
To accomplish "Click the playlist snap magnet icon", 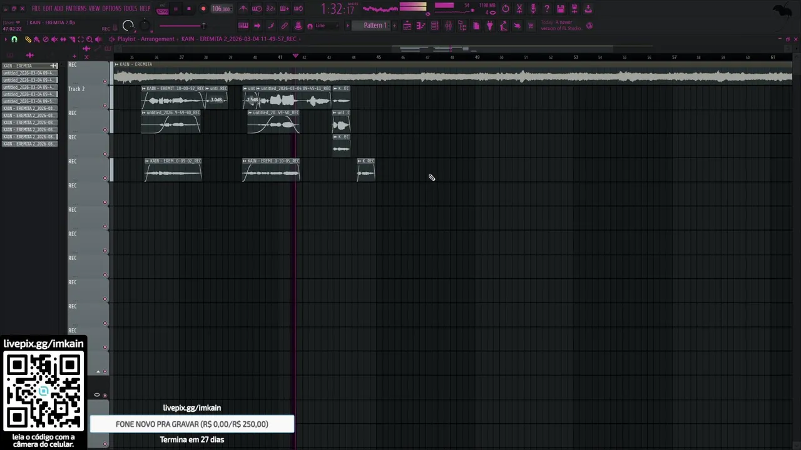I will [x=14, y=39].
